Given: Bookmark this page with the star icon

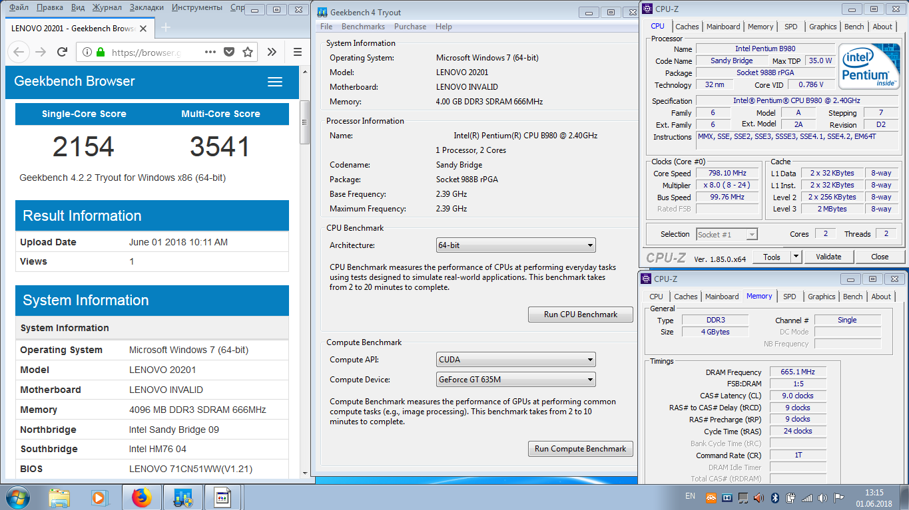Looking at the screenshot, I should point(248,52).
